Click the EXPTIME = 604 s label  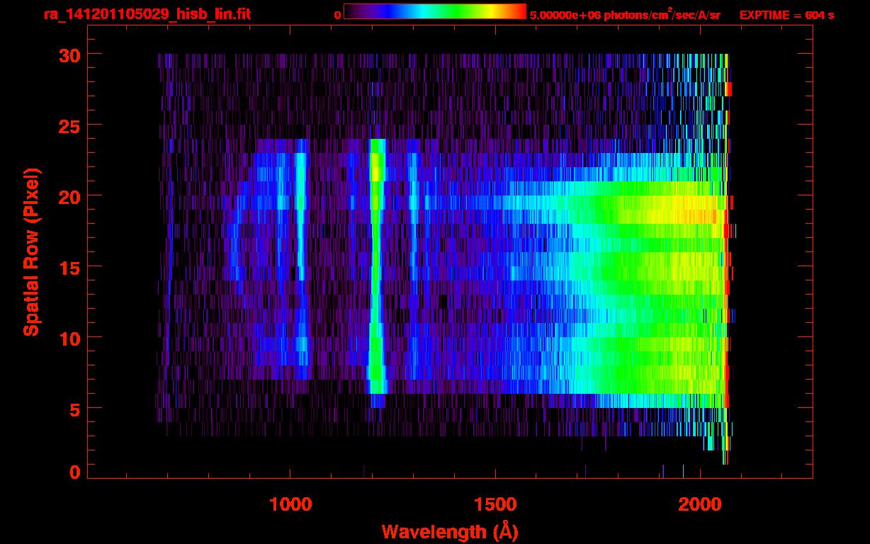click(786, 15)
